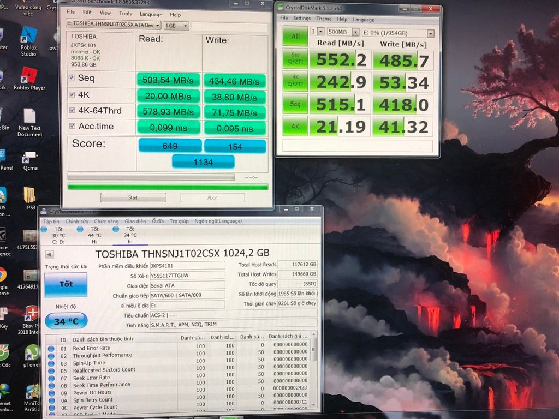The width and height of the screenshot is (559, 419).
Task: Toggle the Seq test checkbox in AS SSD
Action: (72, 77)
